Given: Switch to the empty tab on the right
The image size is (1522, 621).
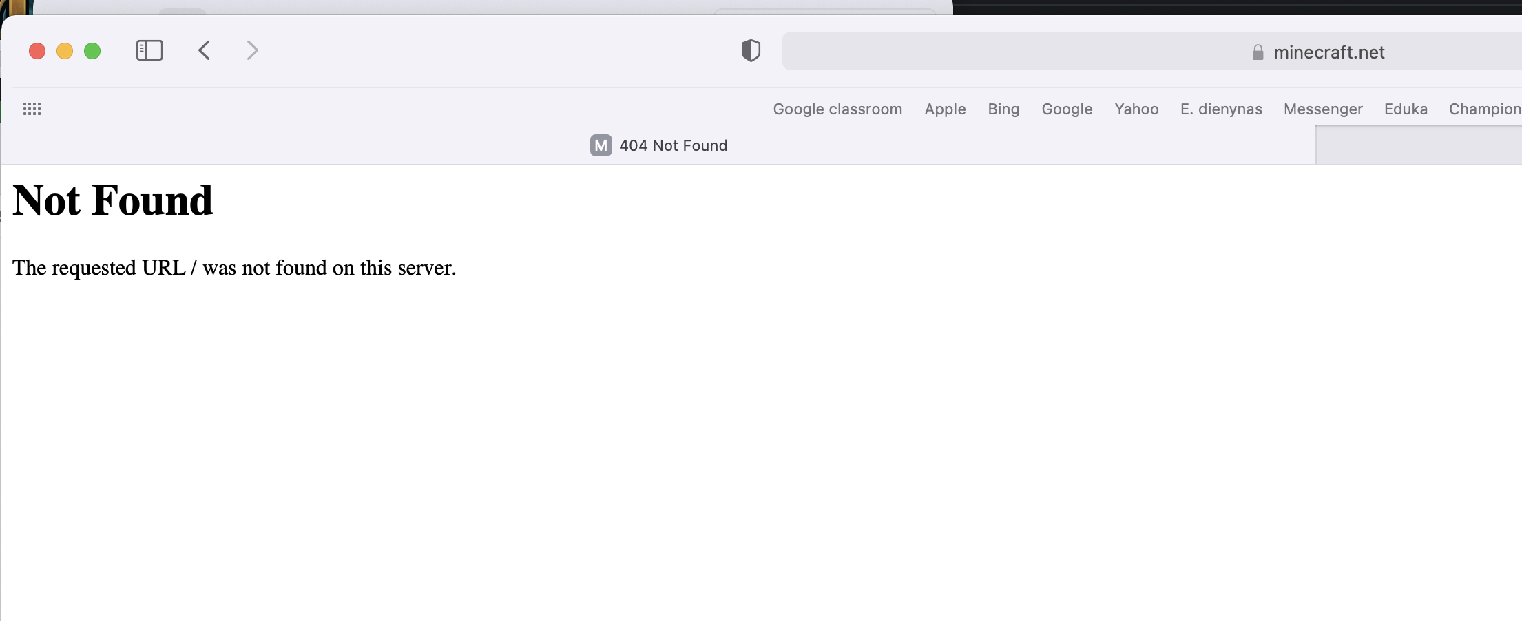Looking at the screenshot, I should pyautogui.click(x=1419, y=145).
